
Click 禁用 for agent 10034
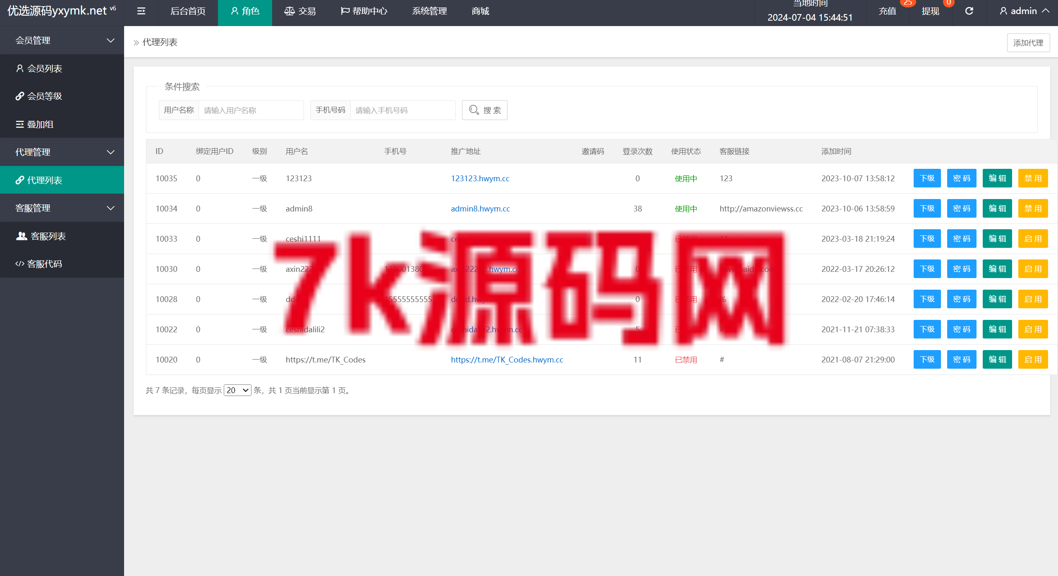point(1033,209)
